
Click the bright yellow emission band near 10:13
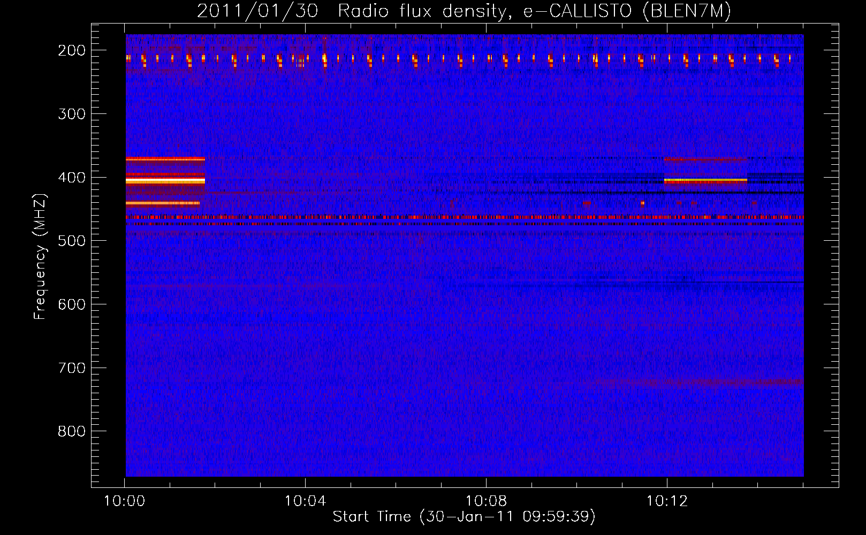(705, 180)
